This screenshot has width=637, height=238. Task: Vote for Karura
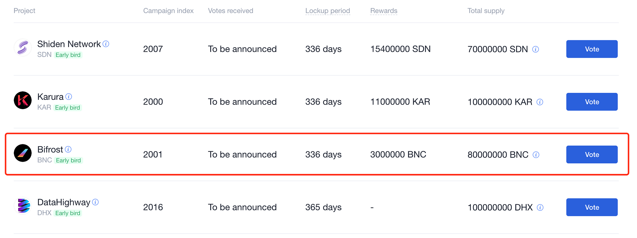pyautogui.click(x=592, y=102)
